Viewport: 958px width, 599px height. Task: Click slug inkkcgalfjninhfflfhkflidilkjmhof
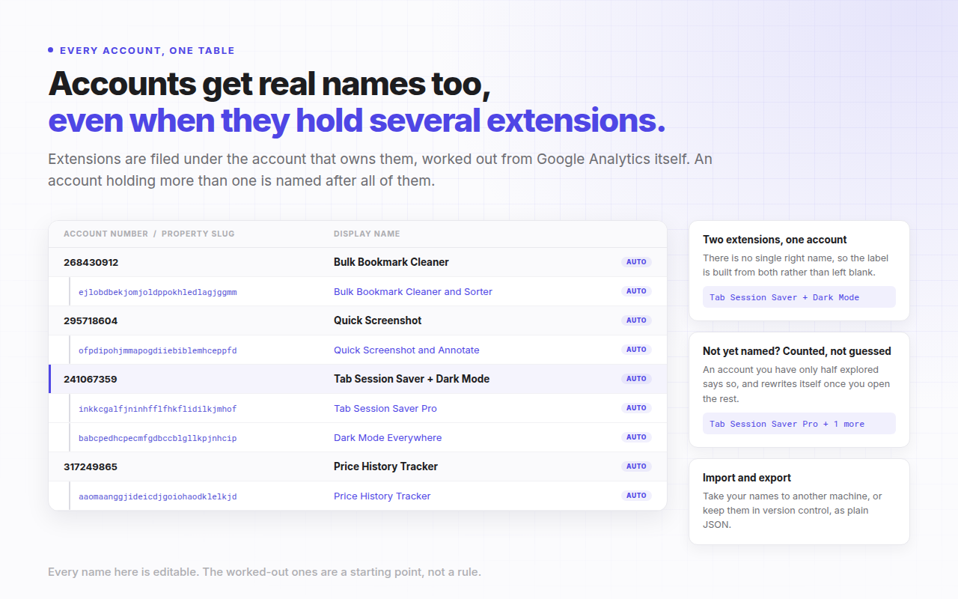pyautogui.click(x=157, y=409)
